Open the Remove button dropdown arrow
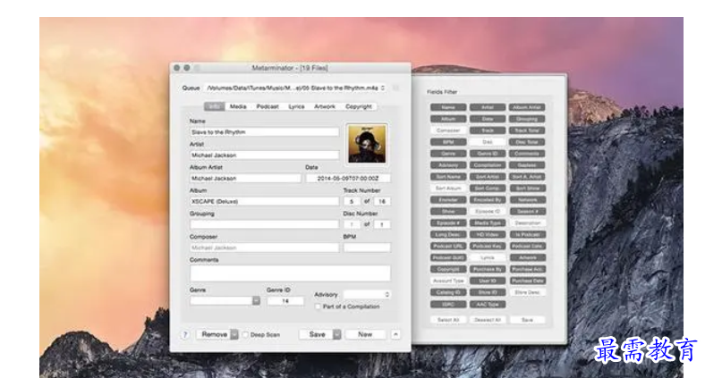Screen dimensions: 705x378 234,334
